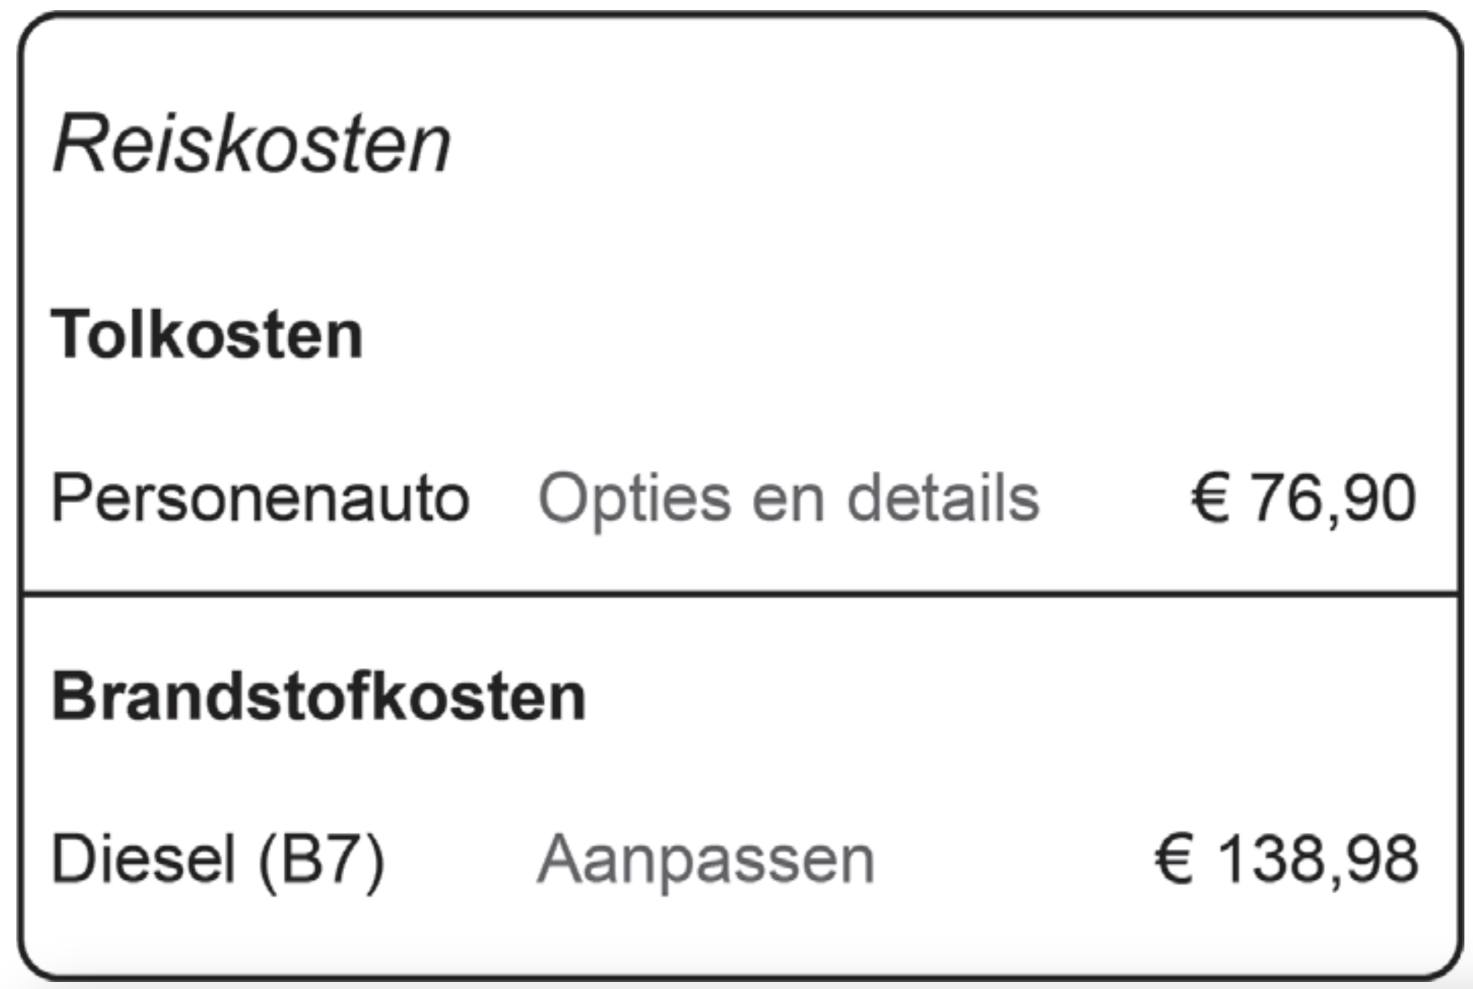
Task: Click the 'Tolkosten' section heading
Action: 207,335
